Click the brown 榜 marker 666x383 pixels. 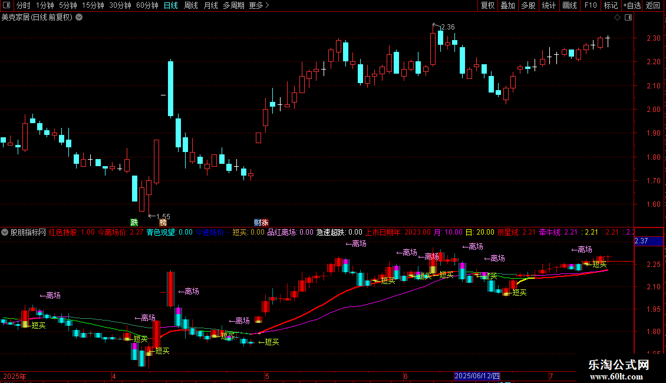[x=163, y=223]
